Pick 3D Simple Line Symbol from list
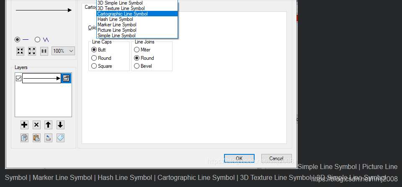The width and height of the screenshot is (402, 187). coord(137,3)
